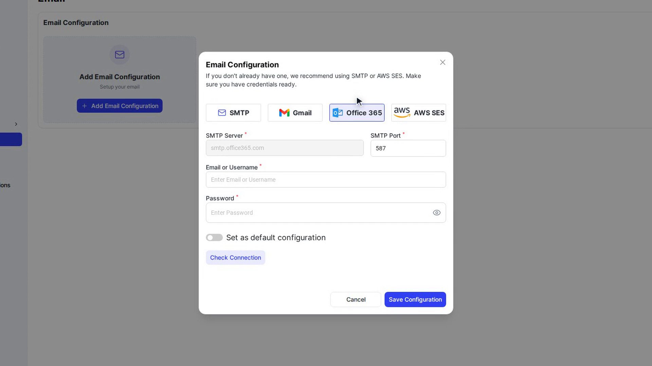Focus the Enter Password field
The image size is (652, 366).
coord(326,213)
